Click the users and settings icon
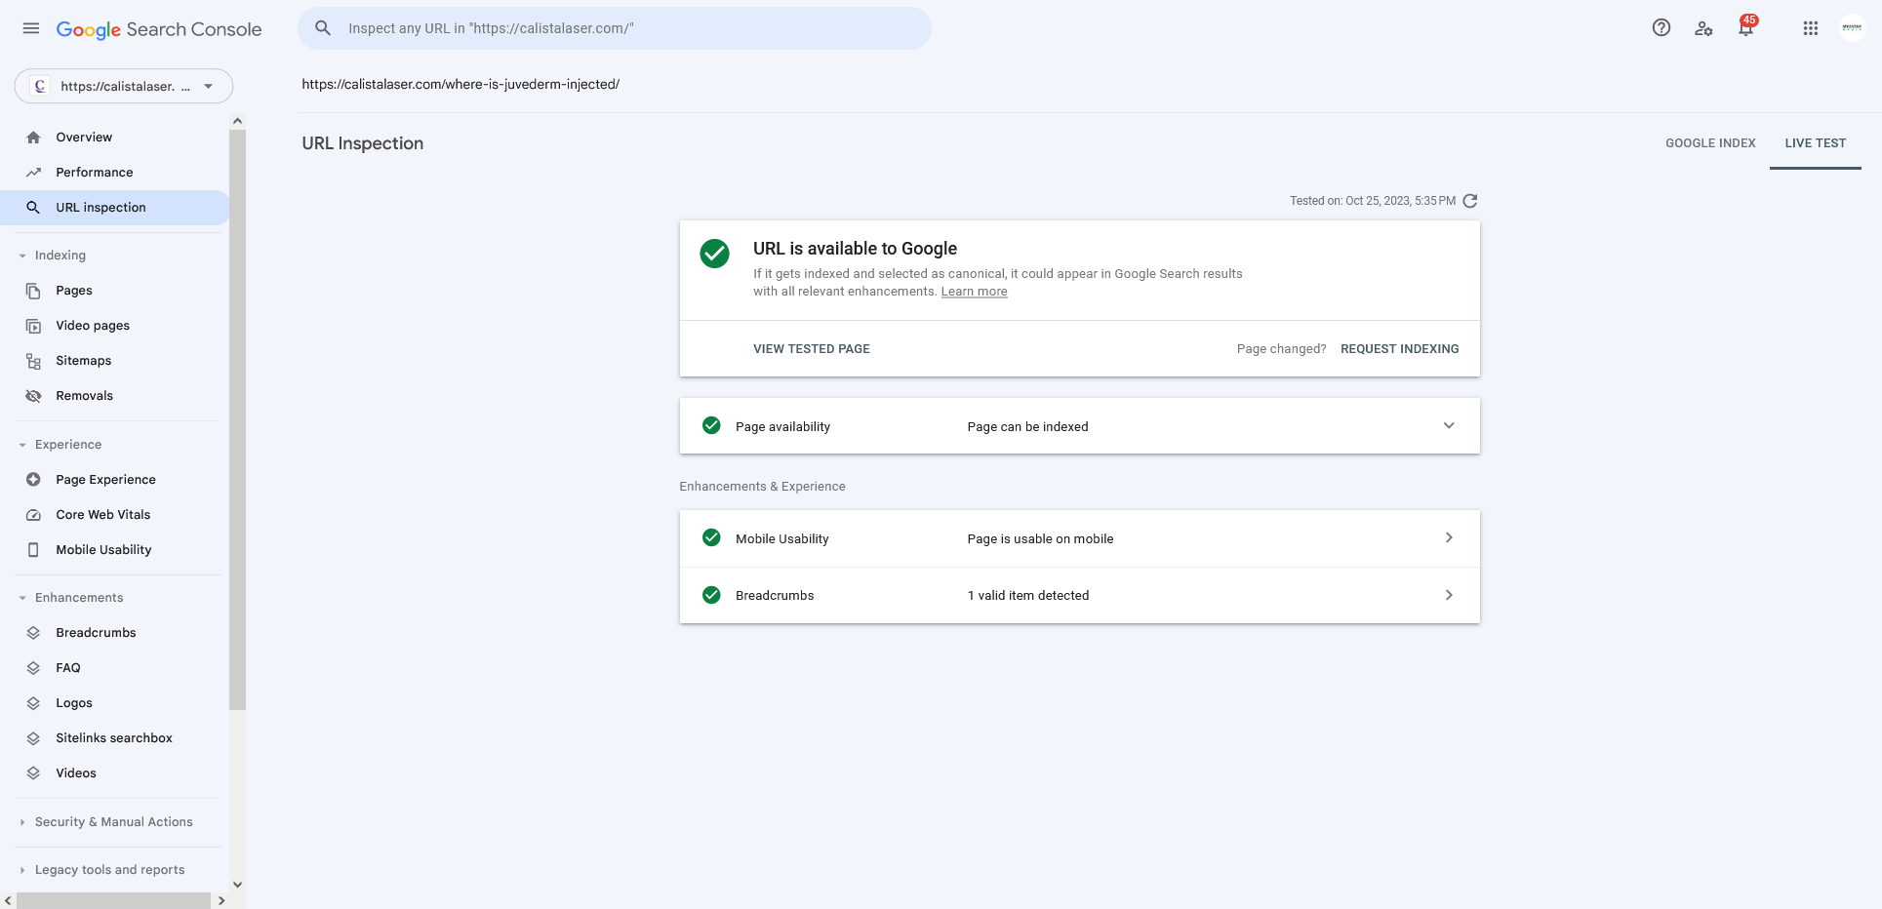The width and height of the screenshot is (1882, 909). [1703, 28]
